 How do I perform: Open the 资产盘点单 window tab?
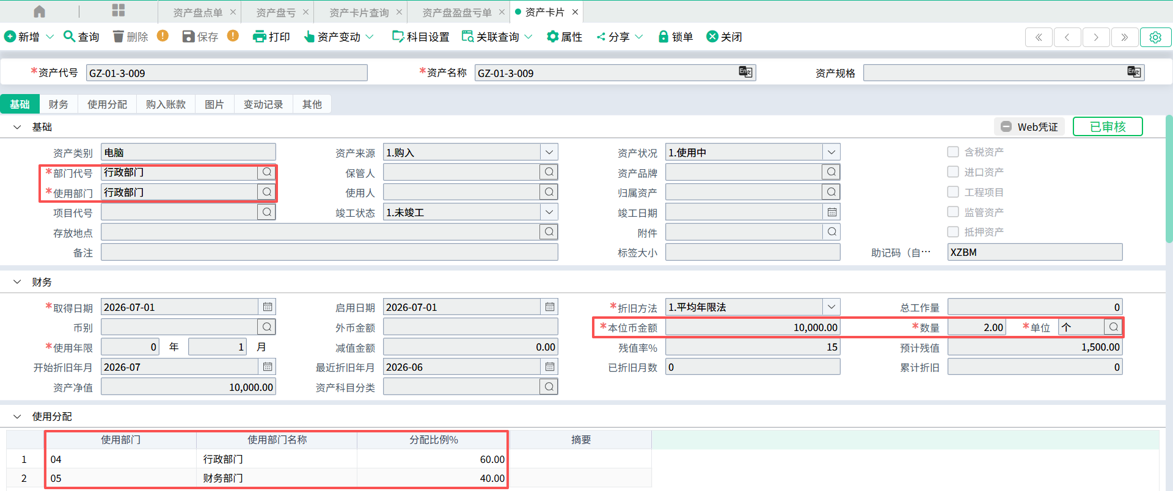198,12
